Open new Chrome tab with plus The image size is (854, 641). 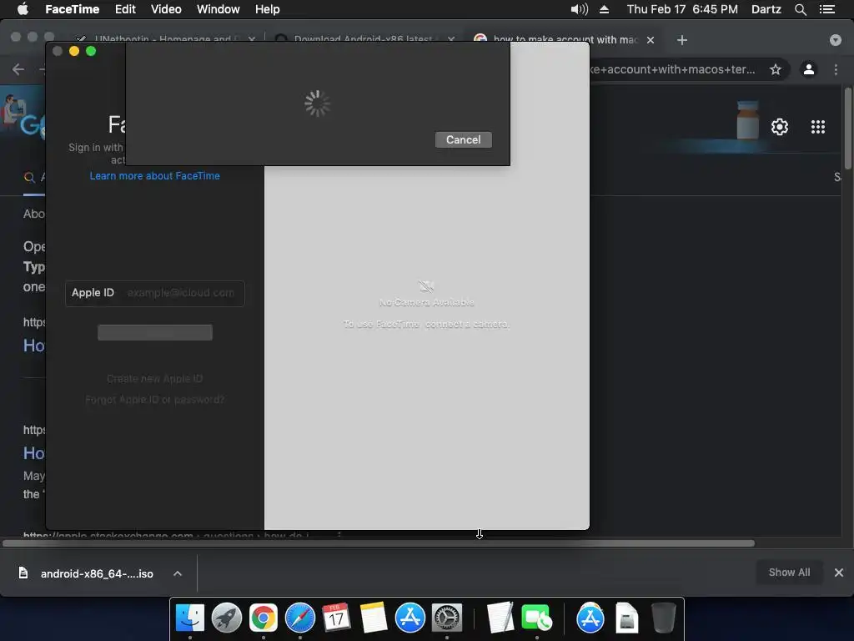pyautogui.click(x=682, y=40)
